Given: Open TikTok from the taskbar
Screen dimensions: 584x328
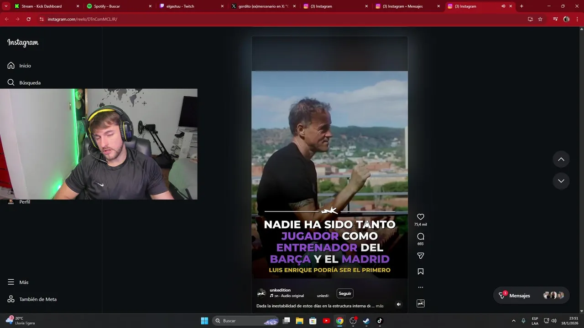Looking at the screenshot, I should coord(380,321).
